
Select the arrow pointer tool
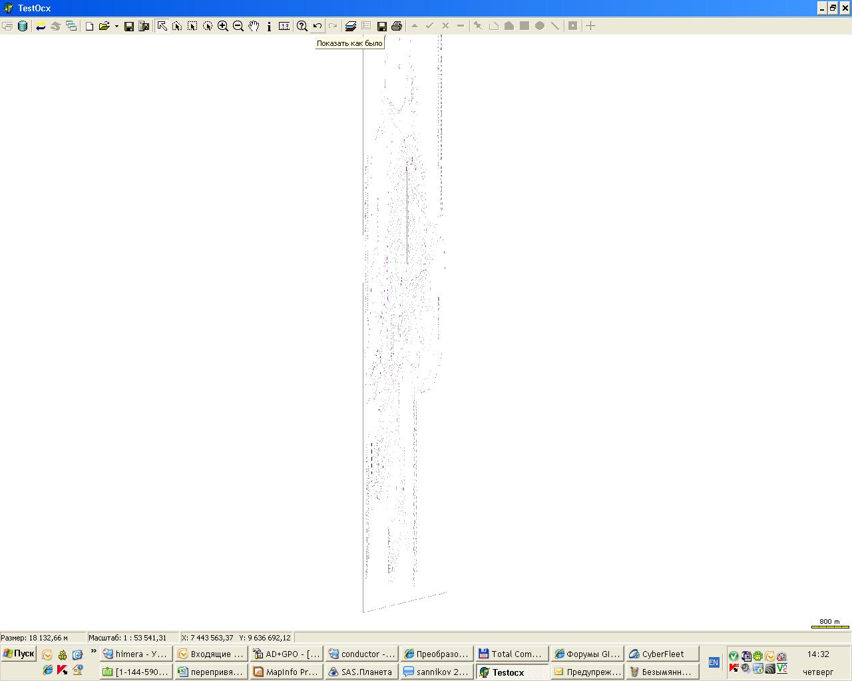pyautogui.click(x=162, y=26)
